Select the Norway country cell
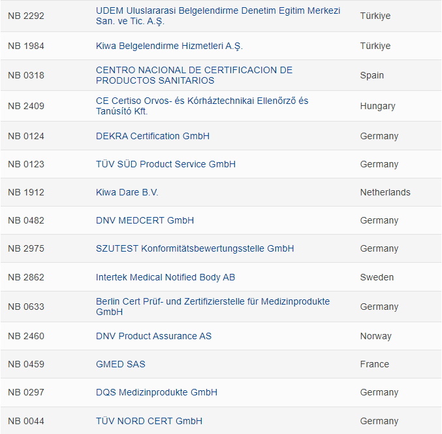 [375, 336]
